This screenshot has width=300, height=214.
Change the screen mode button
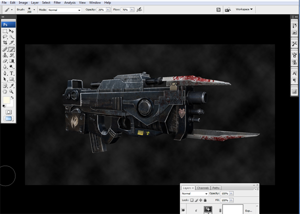point(8,119)
